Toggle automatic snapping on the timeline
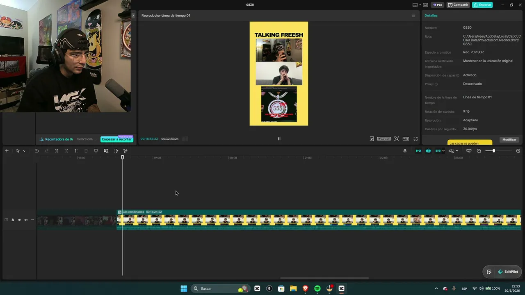525x295 pixels. pos(428,151)
